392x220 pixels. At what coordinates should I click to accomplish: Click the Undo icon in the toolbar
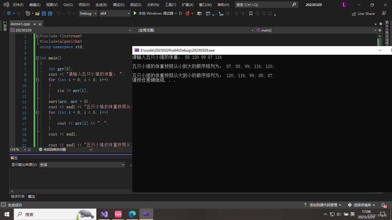click(59, 13)
